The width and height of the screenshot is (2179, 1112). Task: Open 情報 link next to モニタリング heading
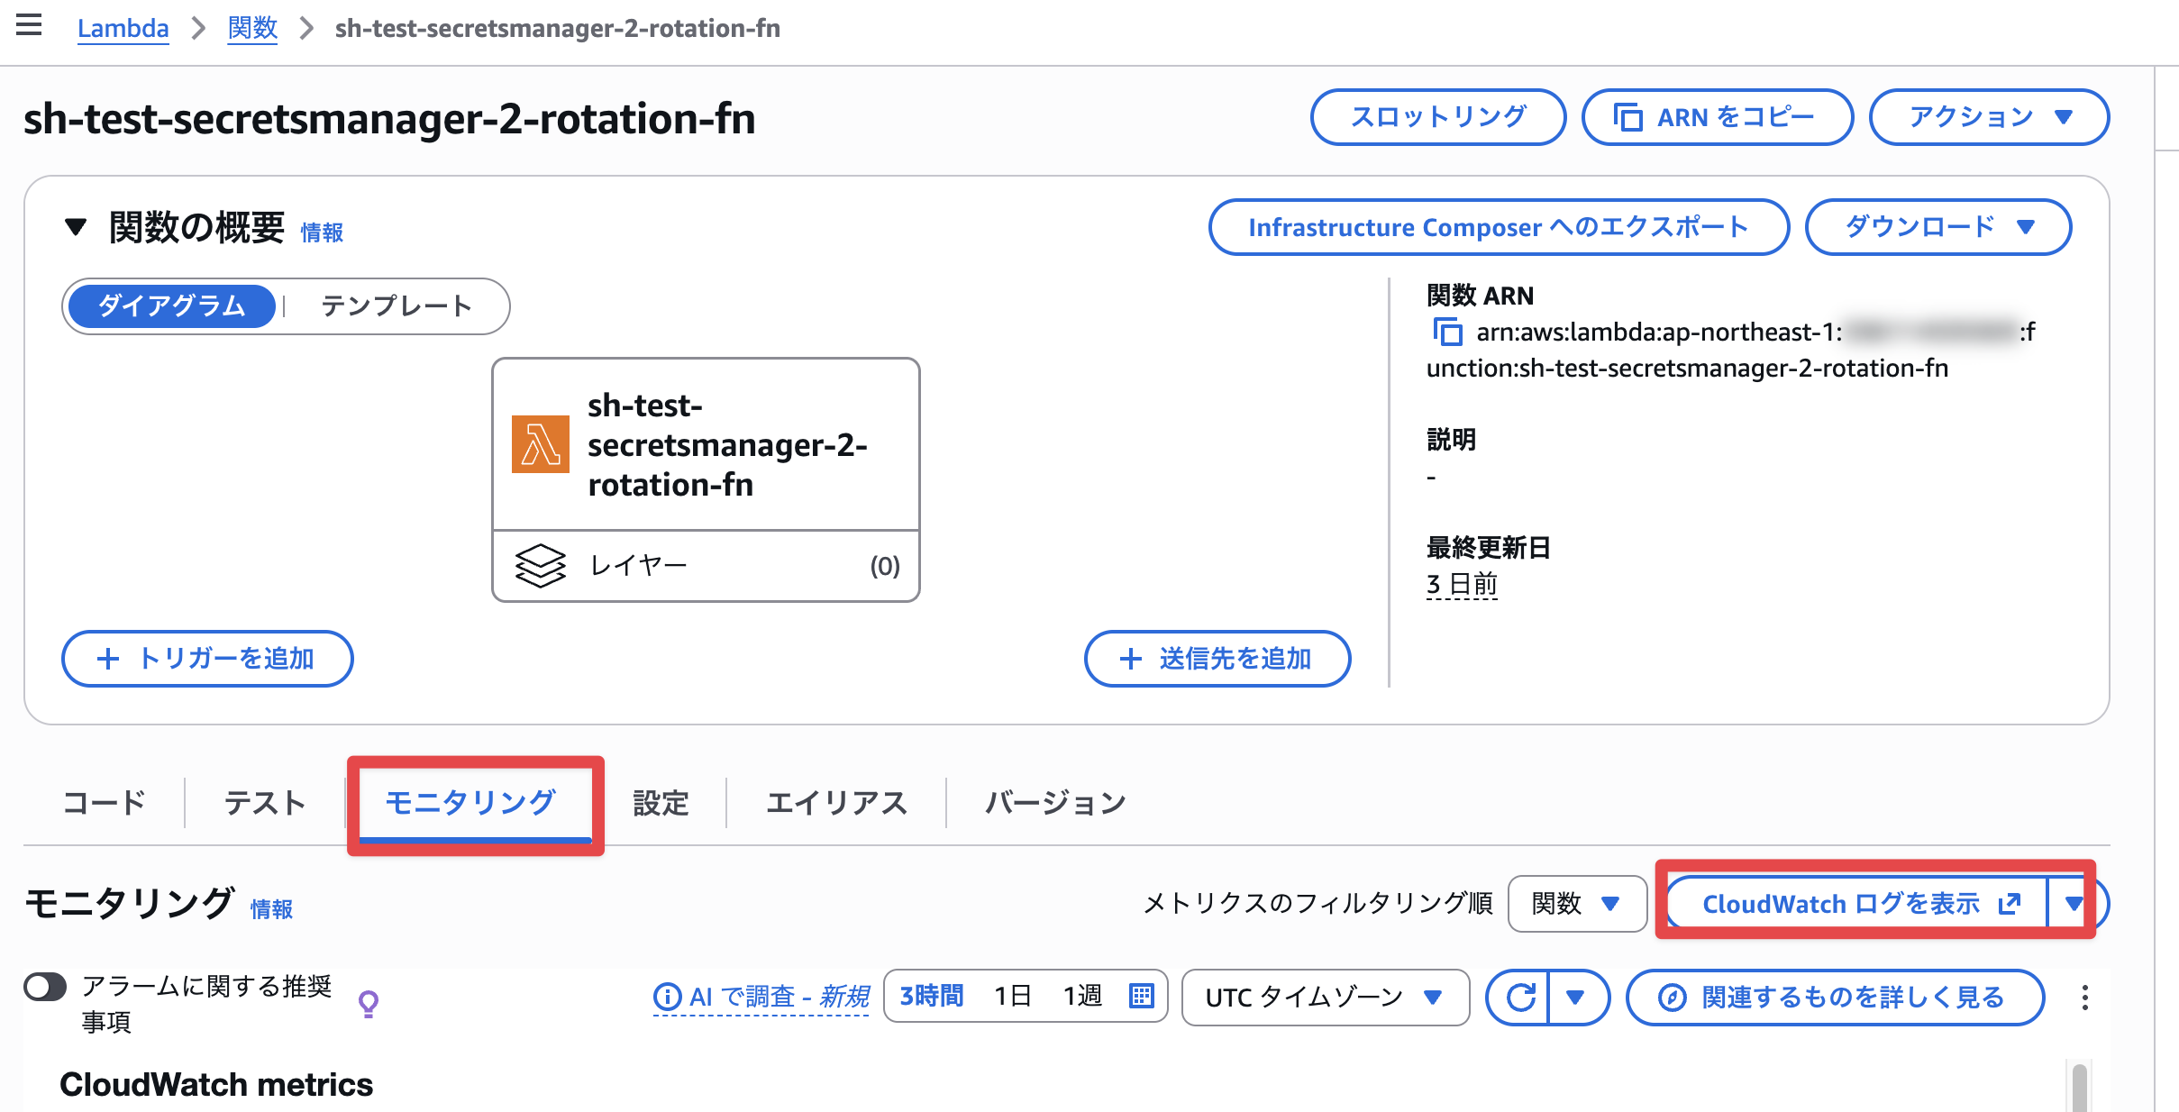(271, 909)
